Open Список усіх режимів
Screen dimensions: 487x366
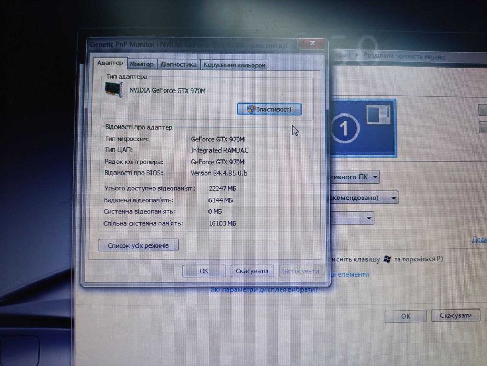(x=138, y=245)
